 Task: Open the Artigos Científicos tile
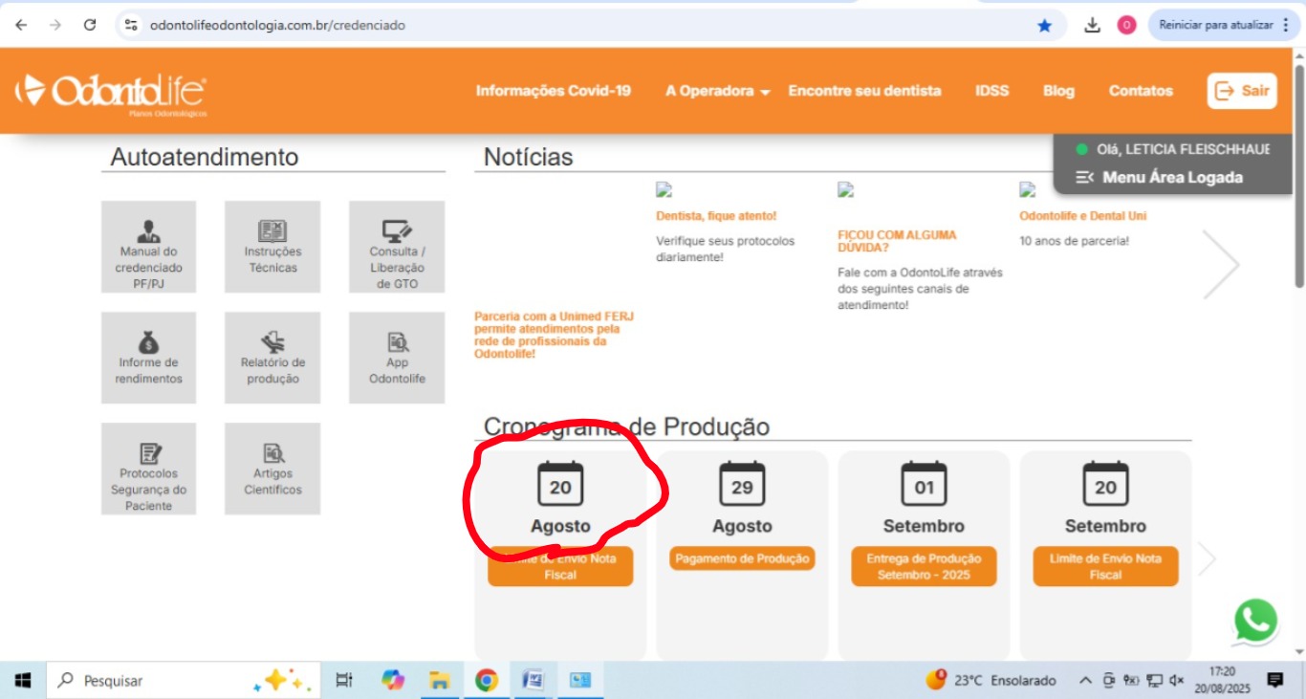(x=272, y=469)
